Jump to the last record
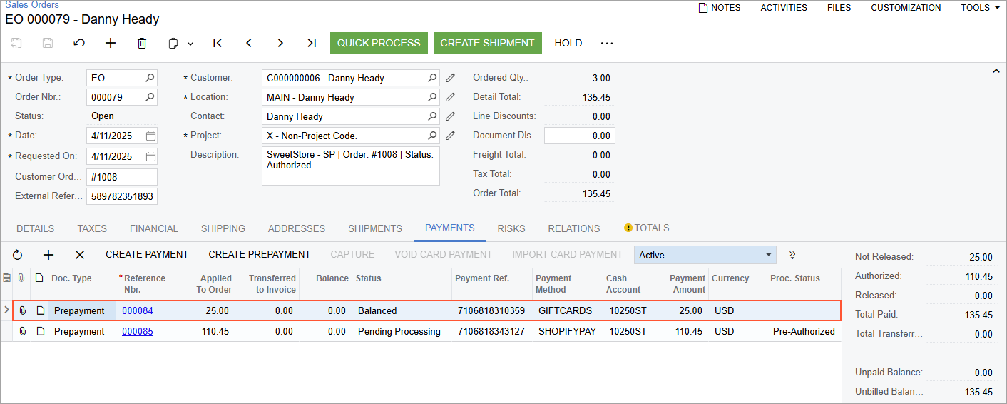Image resolution: width=1007 pixels, height=404 pixels. pyautogui.click(x=312, y=43)
